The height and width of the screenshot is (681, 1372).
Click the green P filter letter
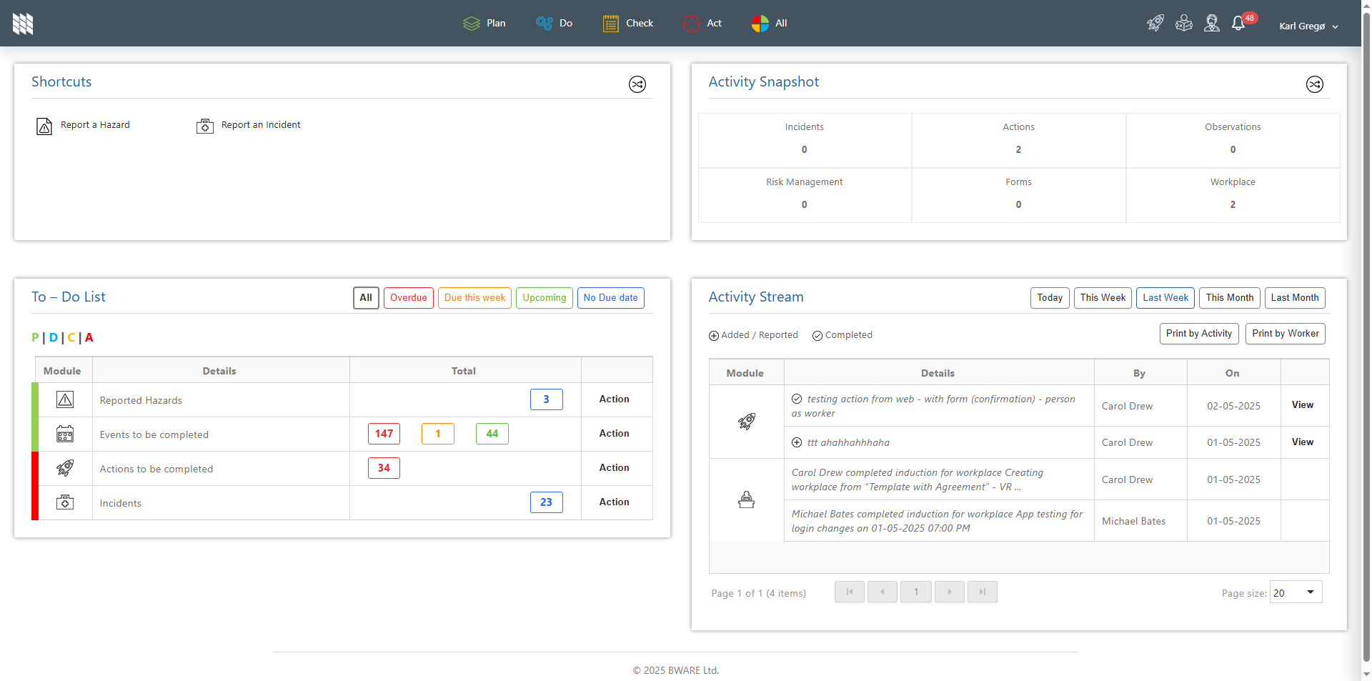pos(35,337)
